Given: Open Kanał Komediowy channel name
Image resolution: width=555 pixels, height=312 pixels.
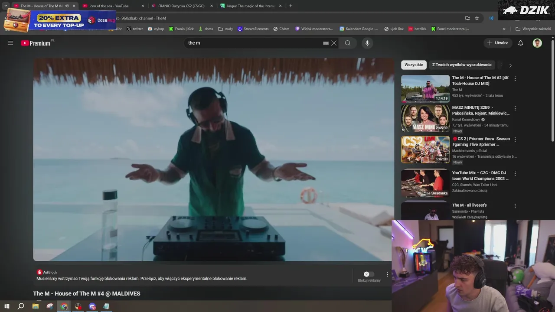Looking at the screenshot, I should tap(466, 120).
